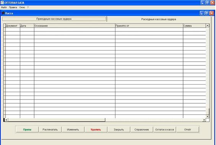216x145 pixels.
Task: Open the Правка menu
Action: (x=13, y=7)
